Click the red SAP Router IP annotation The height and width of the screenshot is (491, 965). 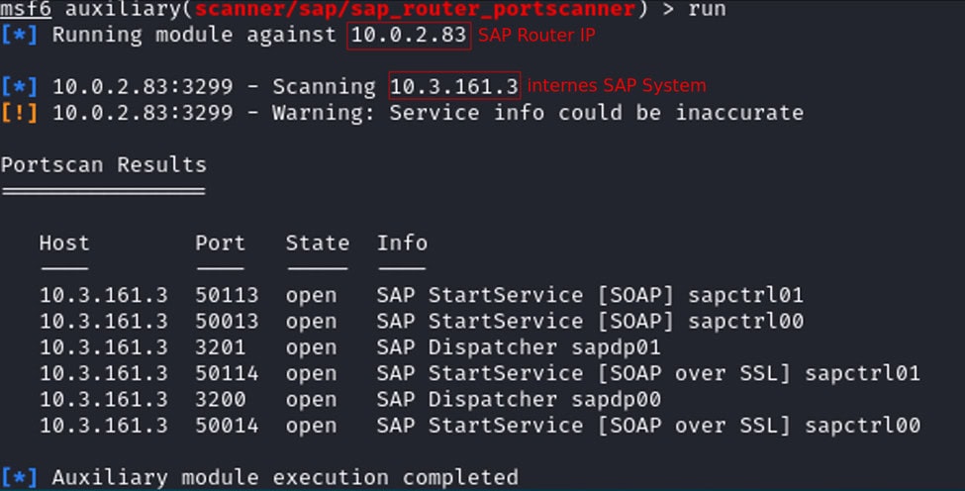tap(537, 36)
